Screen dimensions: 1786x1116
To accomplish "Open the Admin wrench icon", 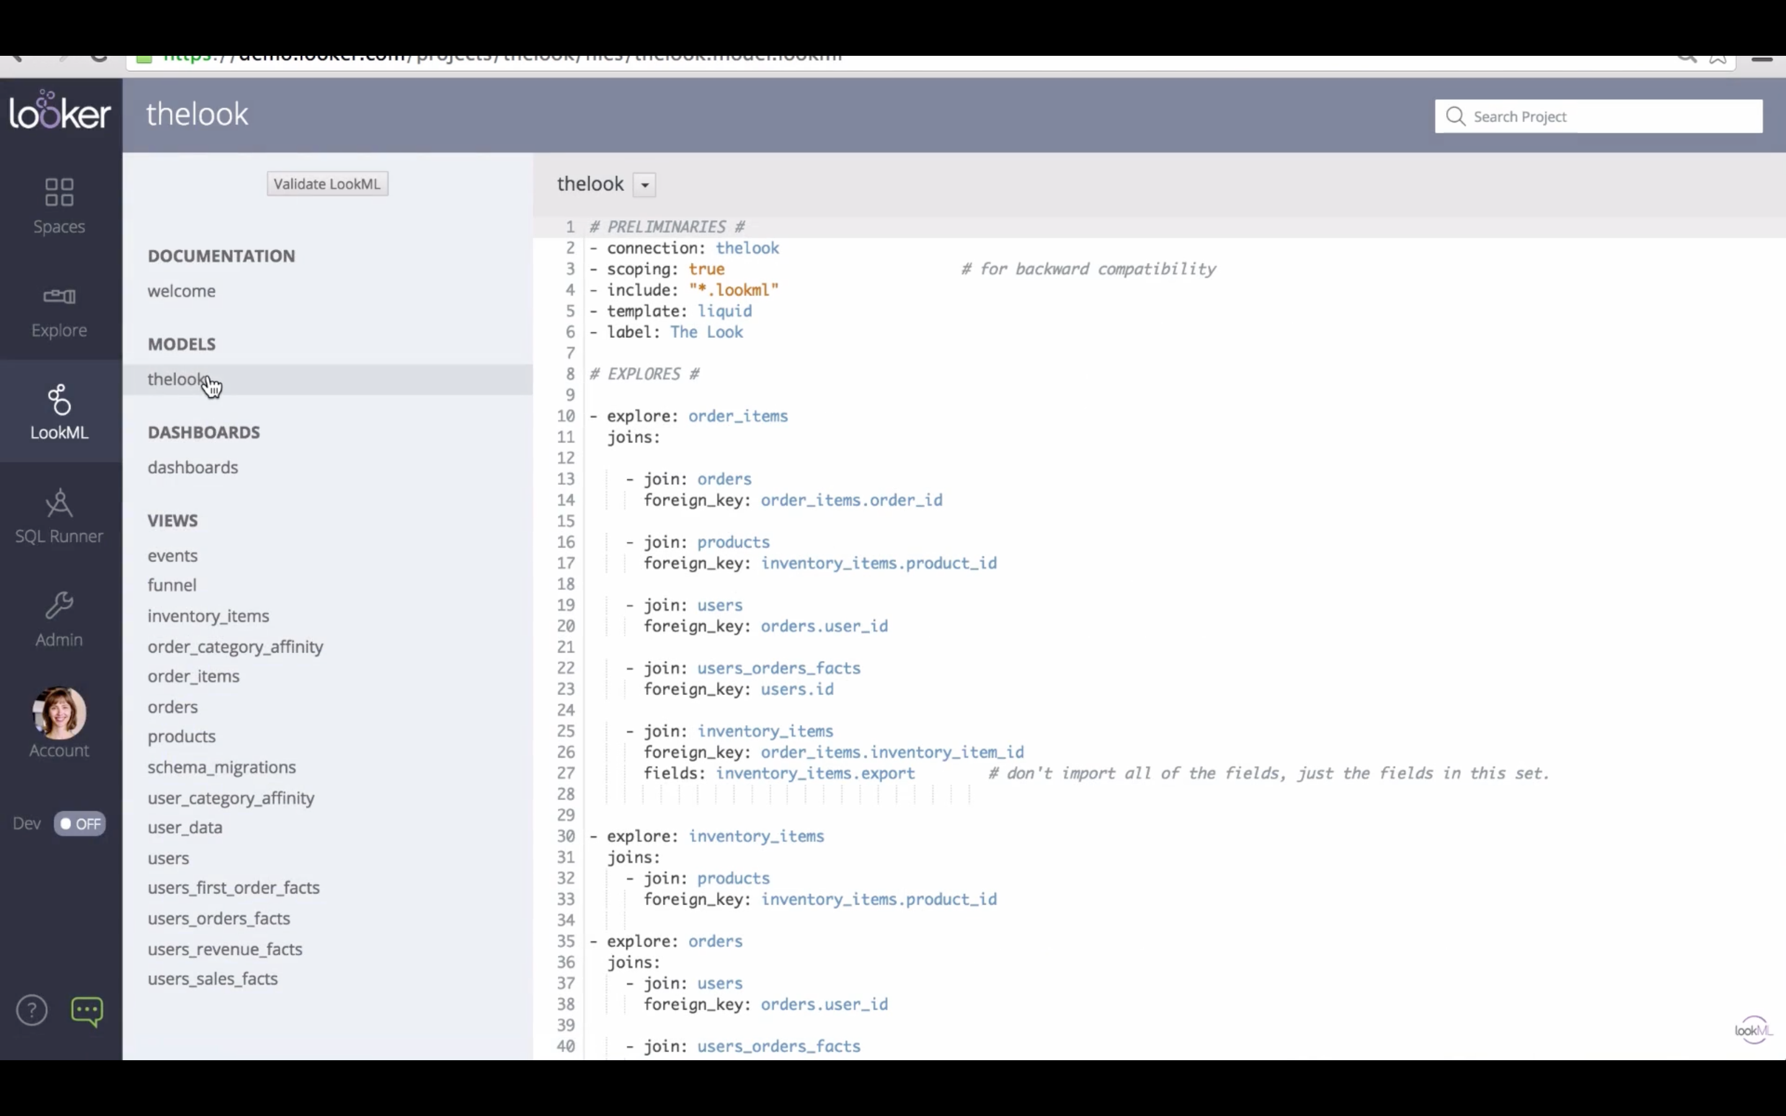I will pos(59,606).
